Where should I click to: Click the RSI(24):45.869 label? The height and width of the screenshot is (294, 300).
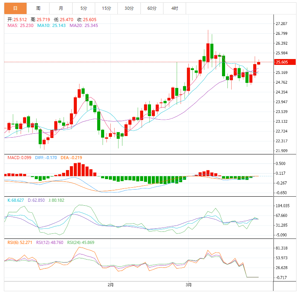tap(81, 242)
